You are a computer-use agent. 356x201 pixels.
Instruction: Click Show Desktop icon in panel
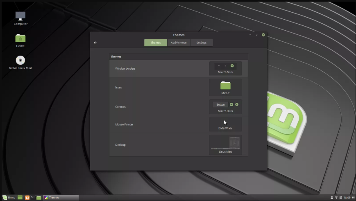tap(20, 198)
